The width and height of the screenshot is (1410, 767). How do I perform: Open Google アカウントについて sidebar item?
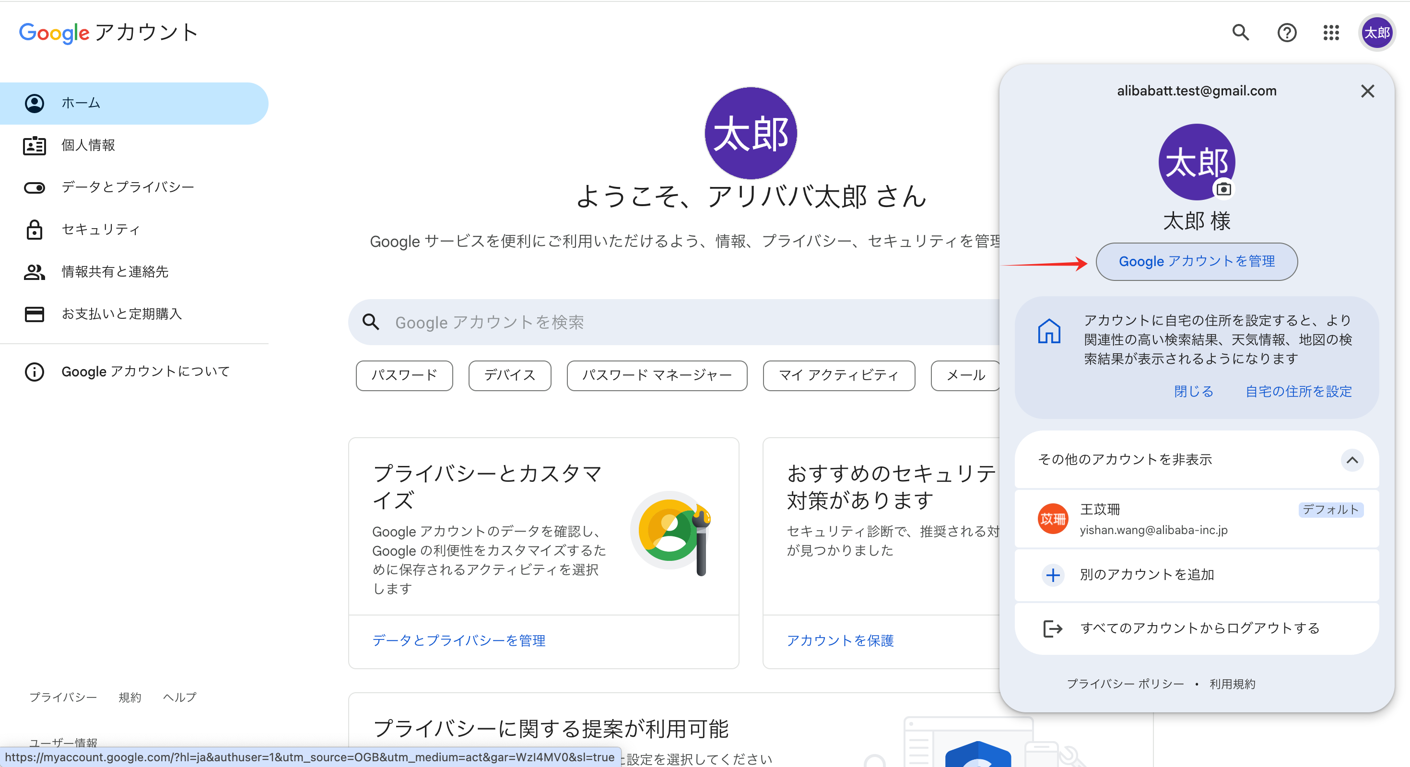click(134, 372)
